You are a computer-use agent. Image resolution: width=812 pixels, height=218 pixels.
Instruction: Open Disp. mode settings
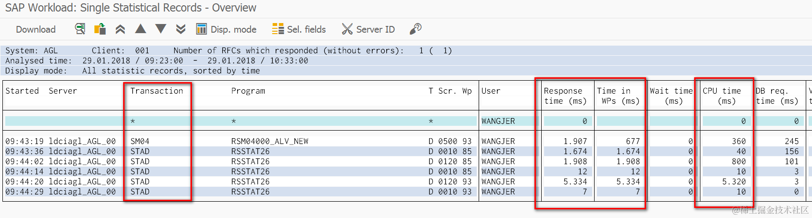pyautogui.click(x=227, y=29)
